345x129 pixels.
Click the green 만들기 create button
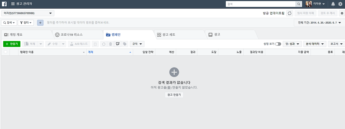coord(12,44)
